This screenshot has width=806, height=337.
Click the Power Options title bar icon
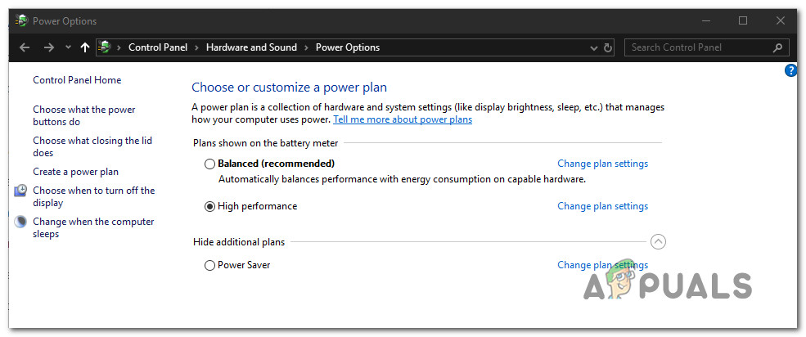(x=20, y=20)
